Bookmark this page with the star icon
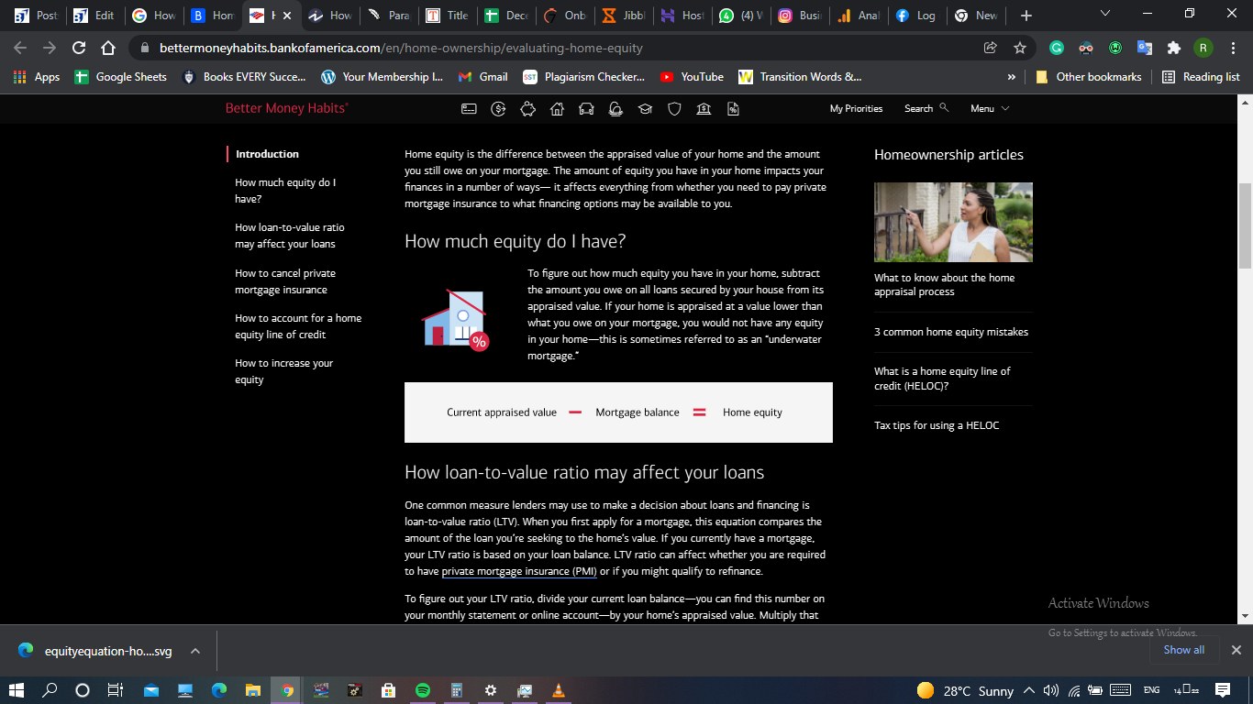This screenshot has width=1253, height=704. pyautogui.click(x=1019, y=48)
